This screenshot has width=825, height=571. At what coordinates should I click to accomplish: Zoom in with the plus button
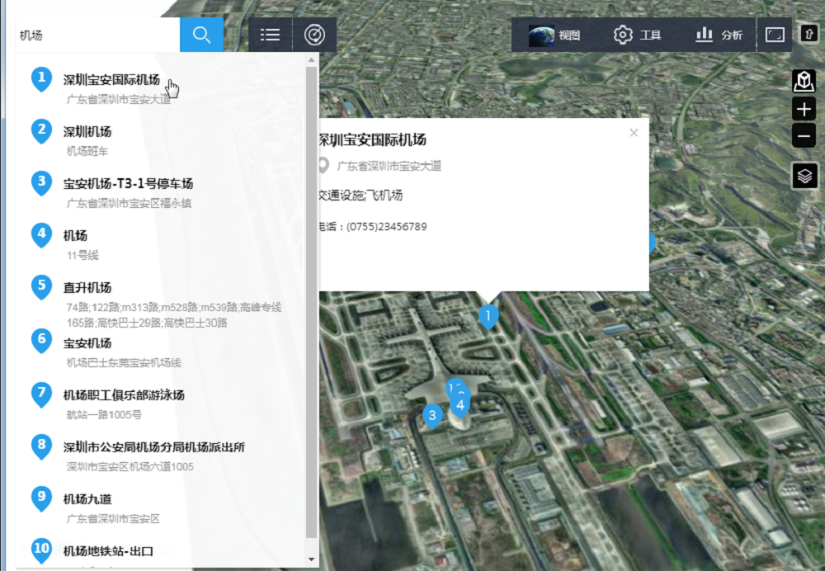tap(804, 109)
